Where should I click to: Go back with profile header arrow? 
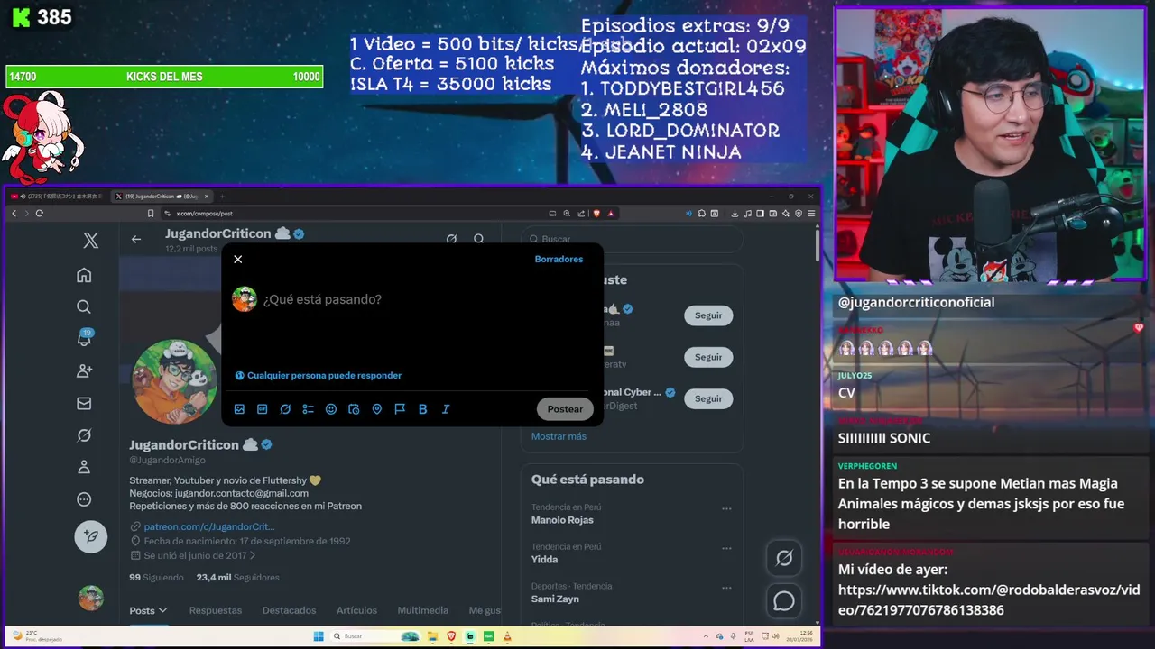click(136, 239)
